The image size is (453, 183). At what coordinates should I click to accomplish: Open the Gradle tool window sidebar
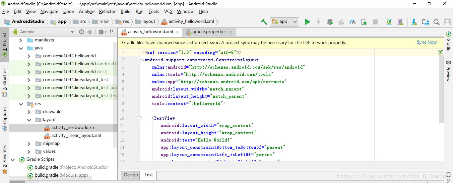click(x=448, y=41)
